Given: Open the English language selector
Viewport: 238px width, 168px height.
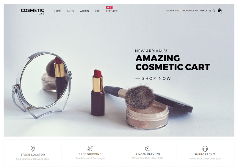Looking at the screenshot, I should pyautogui.click(x=170, y=11).
